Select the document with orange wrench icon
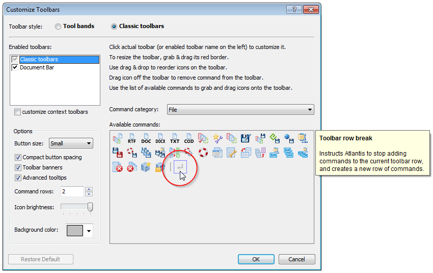Viewport: 433px width, 273px height. (231, 153)
